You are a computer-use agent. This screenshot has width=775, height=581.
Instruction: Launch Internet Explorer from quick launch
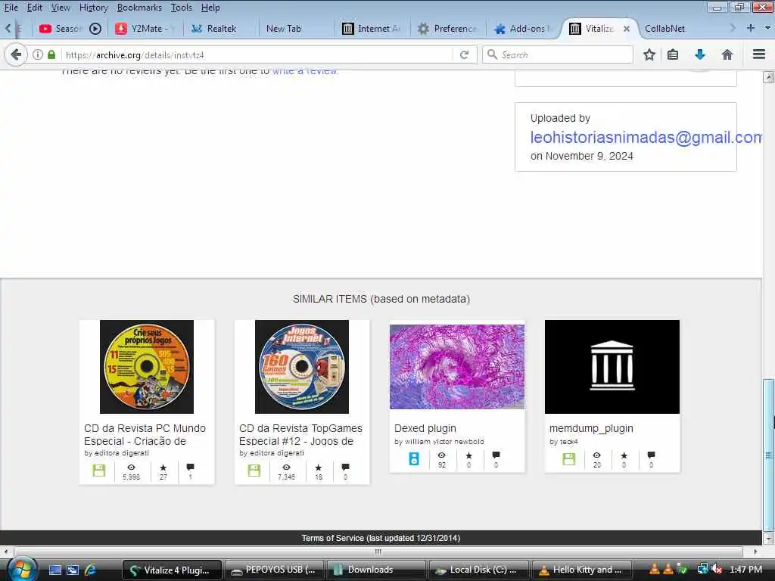click(x=91, y=570)
